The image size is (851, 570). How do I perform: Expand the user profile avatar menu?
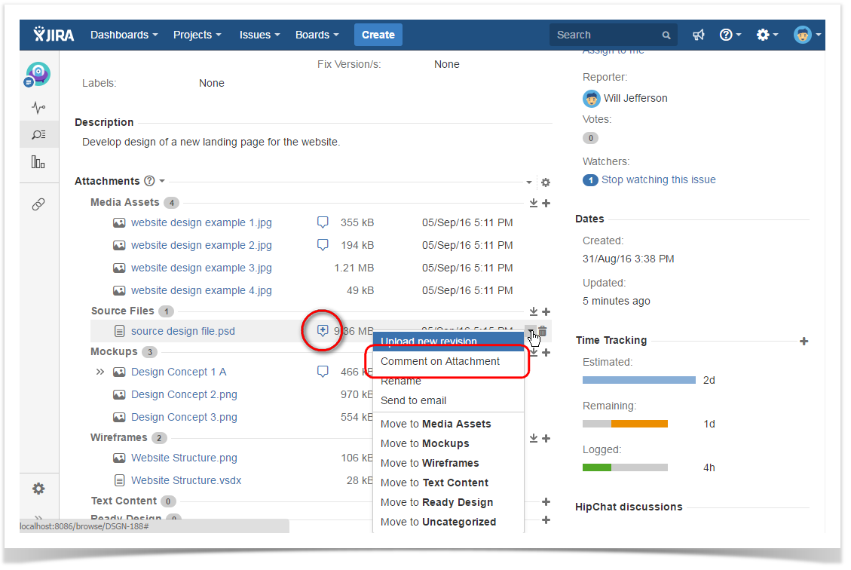pyautogui.click(x=807, y=35)
